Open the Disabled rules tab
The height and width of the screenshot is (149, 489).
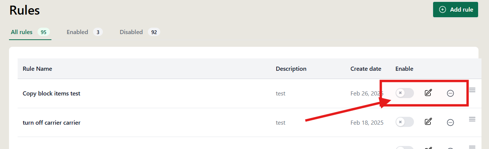(140, 32)
